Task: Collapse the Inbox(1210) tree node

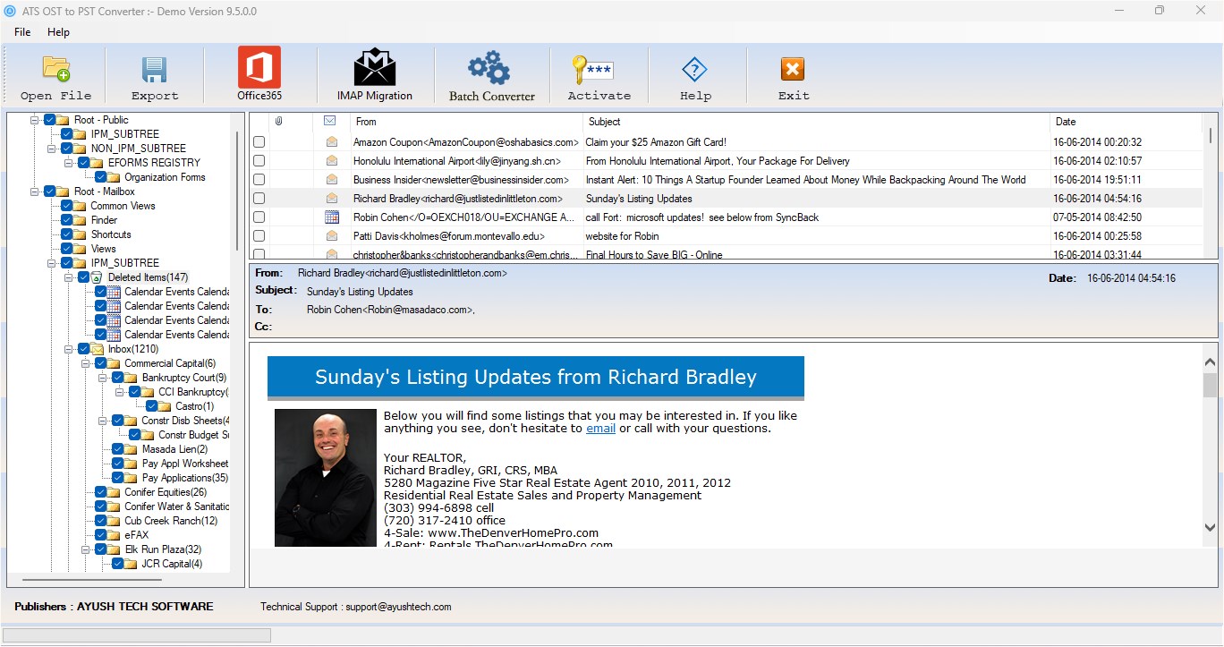Action: point(68,349)
